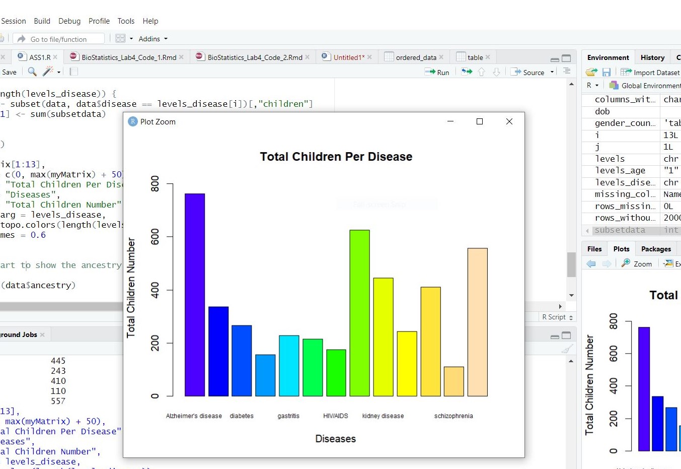Toggle the document outline icon
Viewport: 681px width, 469px height.
tap(567, 72)
